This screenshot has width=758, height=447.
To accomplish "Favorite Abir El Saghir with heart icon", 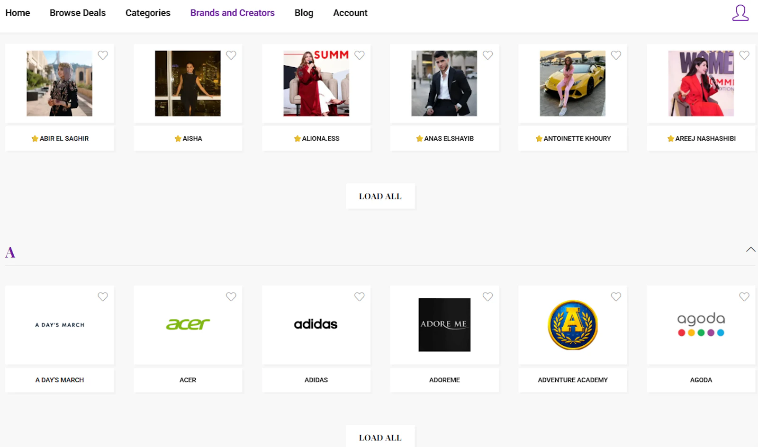I will (x=103, y=55).
